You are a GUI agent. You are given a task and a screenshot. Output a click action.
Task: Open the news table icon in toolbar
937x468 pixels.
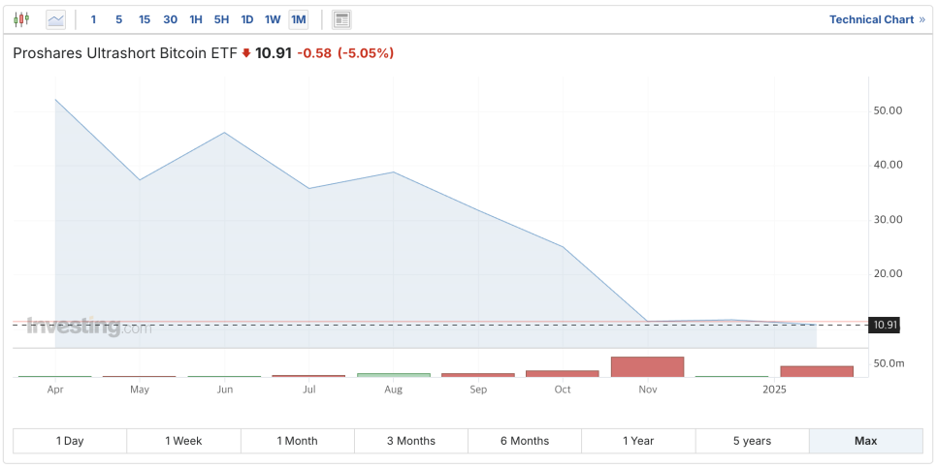coord(341,19)
